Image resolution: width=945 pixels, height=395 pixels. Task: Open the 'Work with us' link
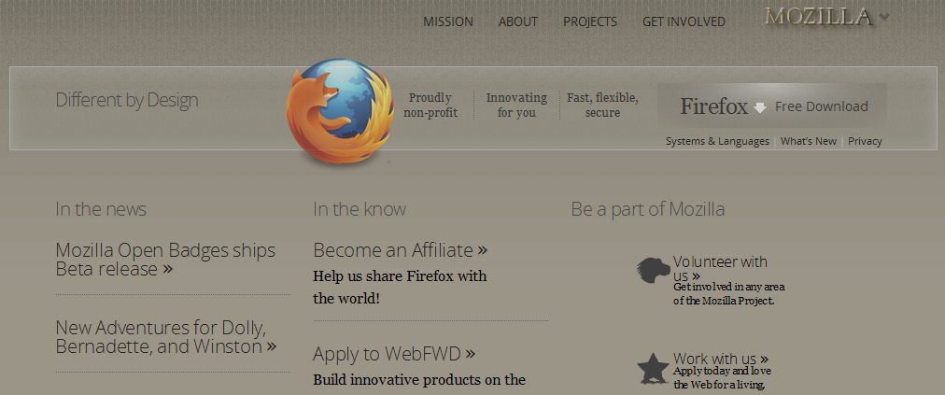point(721,359)
